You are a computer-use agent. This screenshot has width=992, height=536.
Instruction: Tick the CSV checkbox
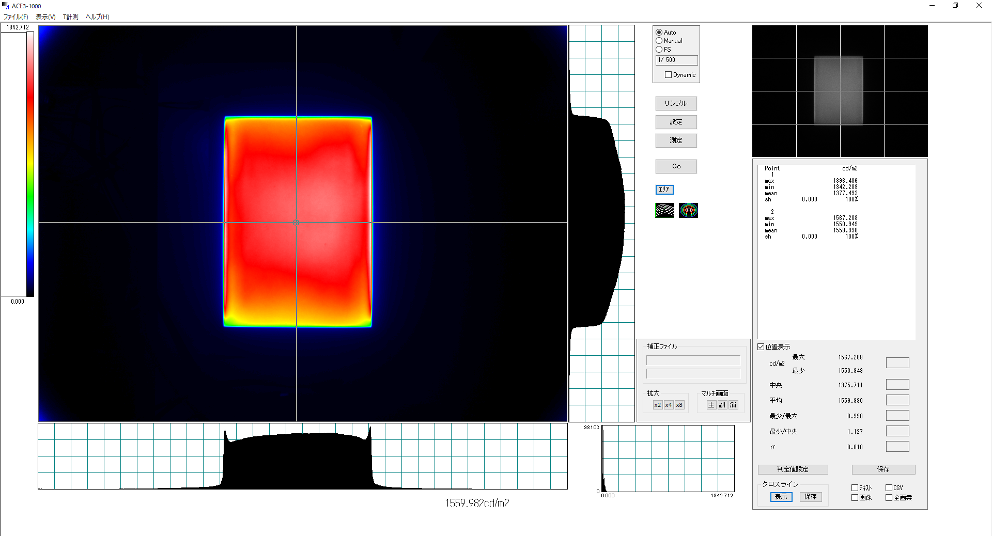click(889, 487)
